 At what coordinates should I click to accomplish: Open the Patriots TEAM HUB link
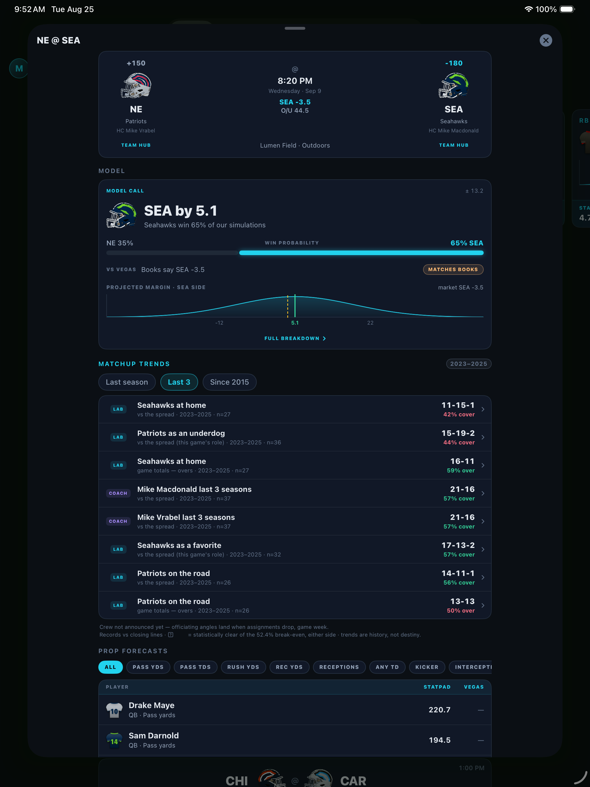tap(136, 145)
